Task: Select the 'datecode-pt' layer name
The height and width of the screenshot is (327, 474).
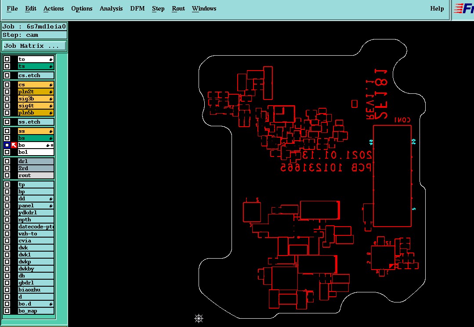Action: pyautogui.click(x=36, y=227)
